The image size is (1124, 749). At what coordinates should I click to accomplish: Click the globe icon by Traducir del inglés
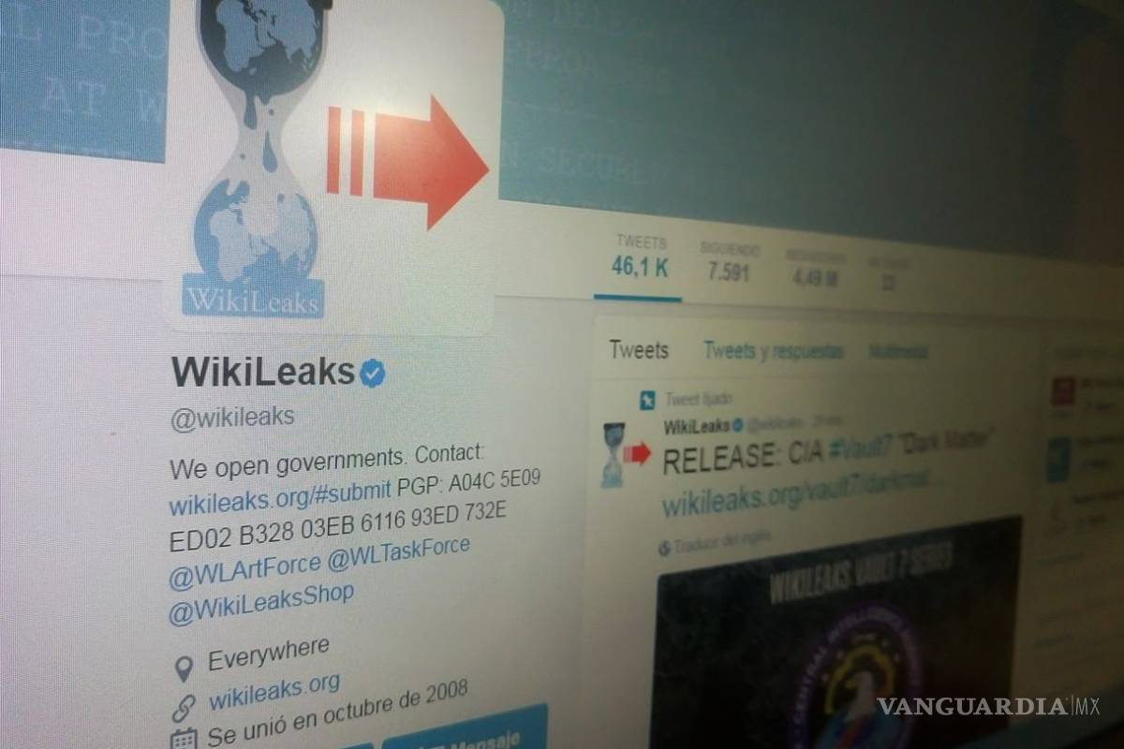coord(666,547)
